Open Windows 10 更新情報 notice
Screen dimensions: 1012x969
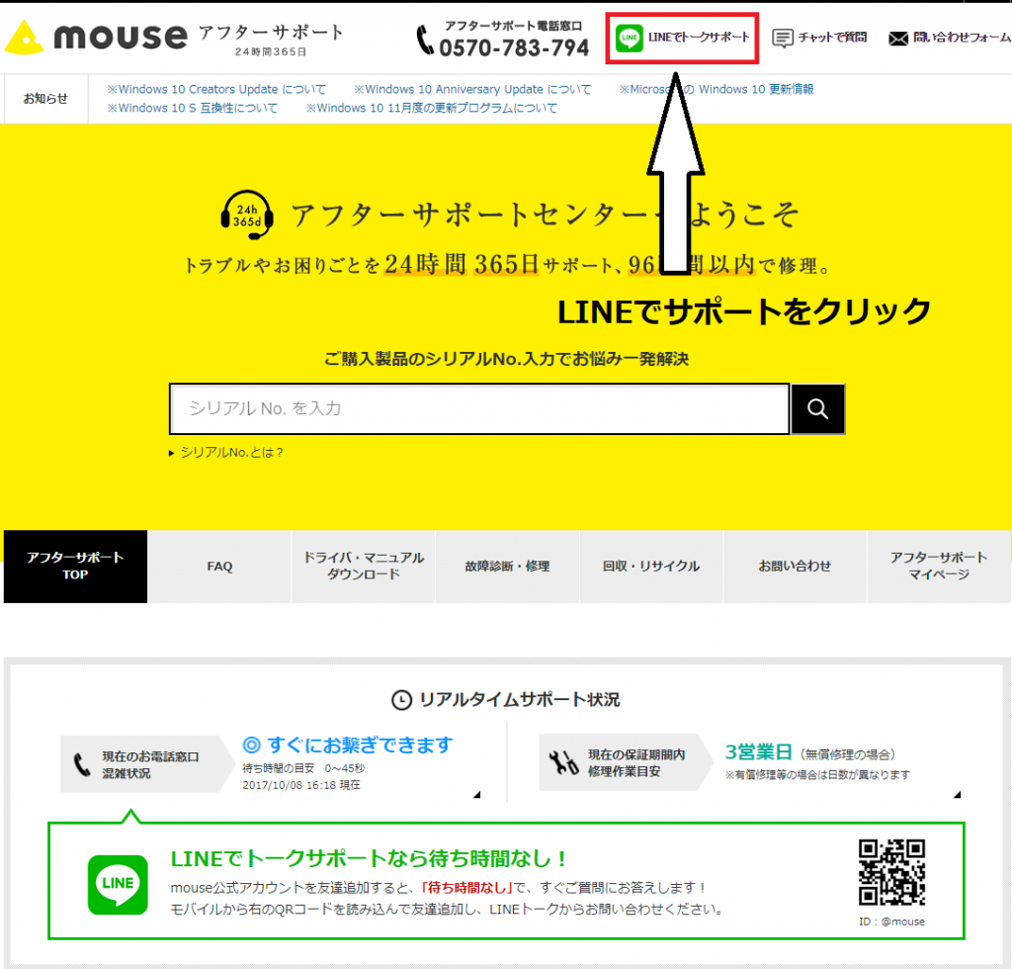tap(717, 89)
